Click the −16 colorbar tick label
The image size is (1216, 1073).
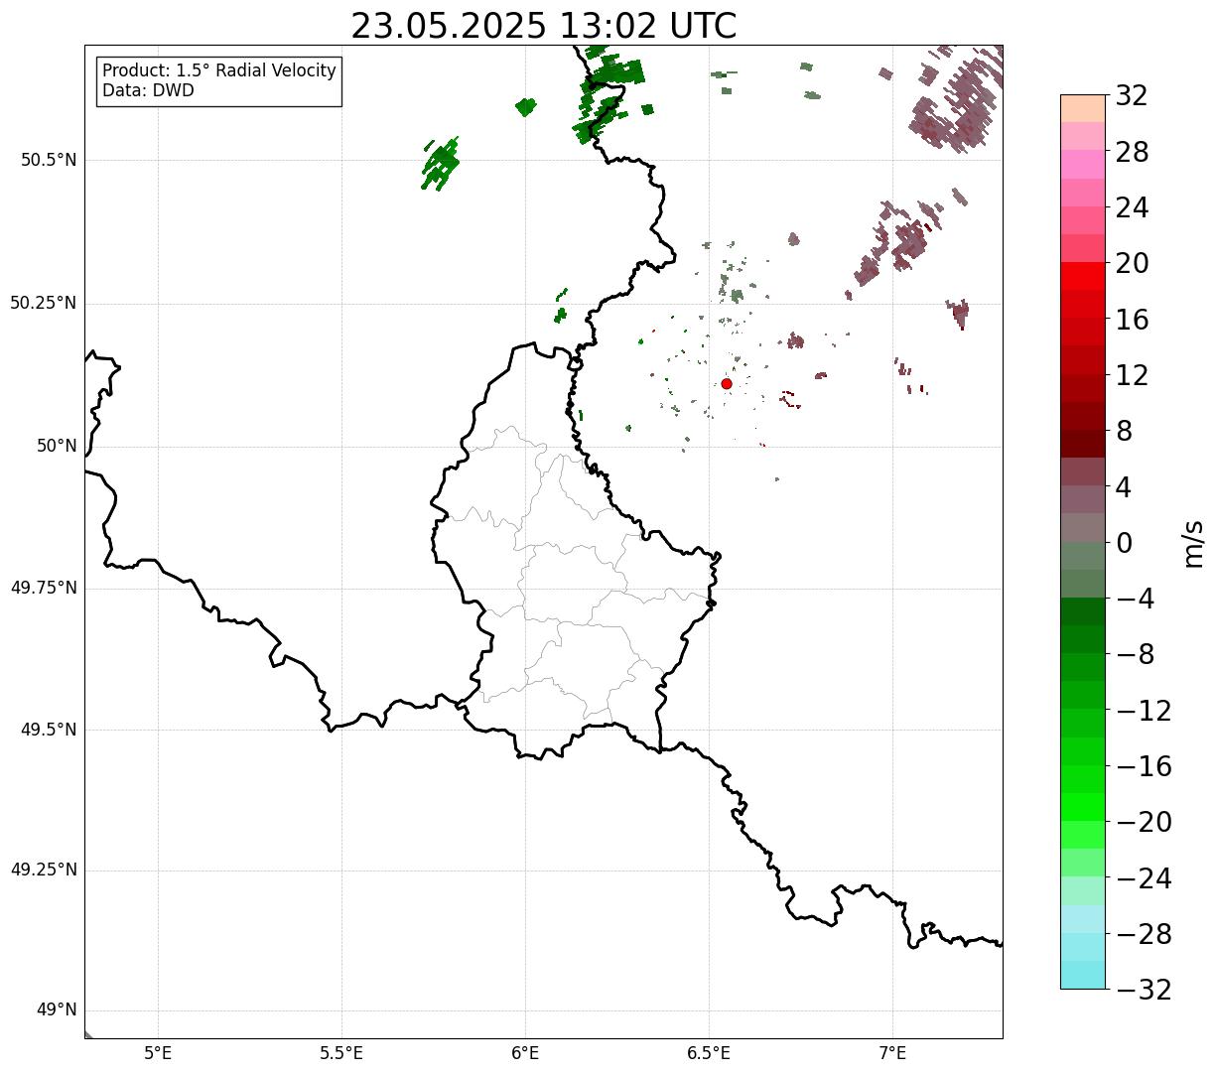click(x=1144, y=766)
